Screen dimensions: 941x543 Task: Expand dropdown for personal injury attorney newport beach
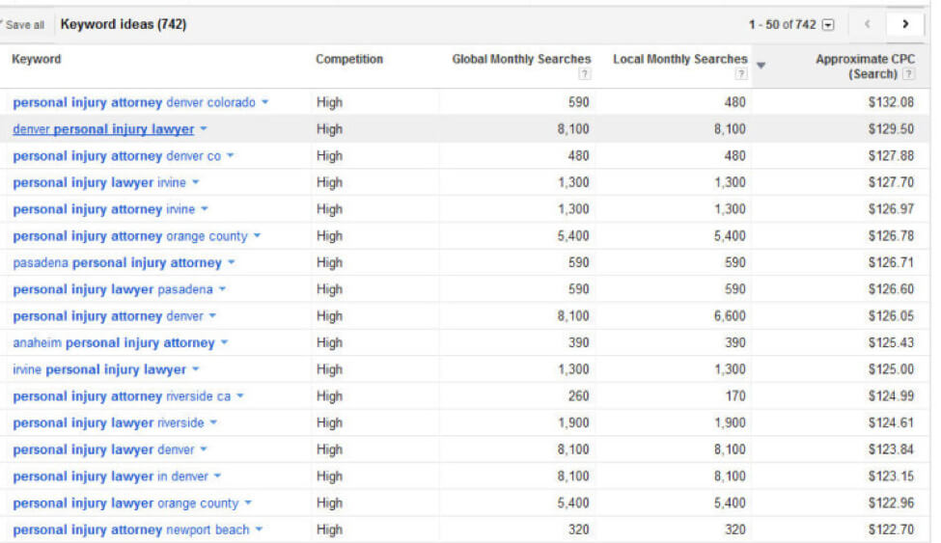(x=259, y=529)
